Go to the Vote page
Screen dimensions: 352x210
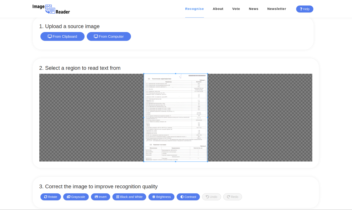pyautogui.click(x=236, y=9)
